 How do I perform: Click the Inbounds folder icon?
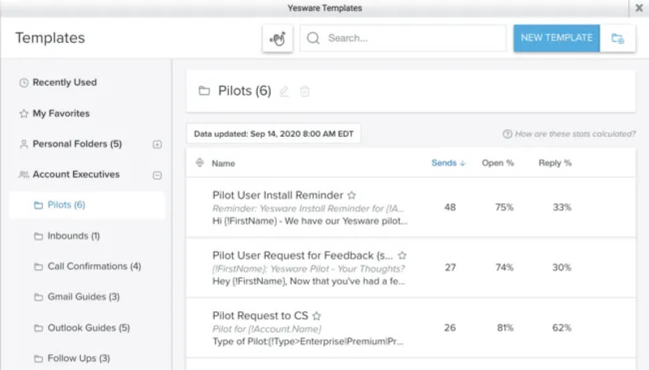pyautogui.click(x=38, y=236)
